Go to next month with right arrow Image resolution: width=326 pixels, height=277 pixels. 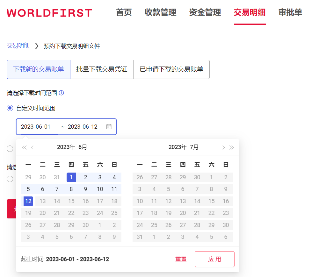[223, 147]
